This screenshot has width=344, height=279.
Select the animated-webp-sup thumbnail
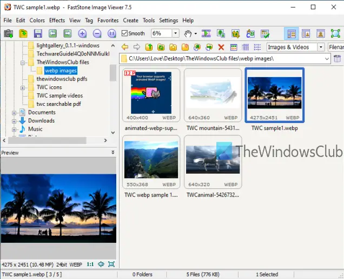151,95
